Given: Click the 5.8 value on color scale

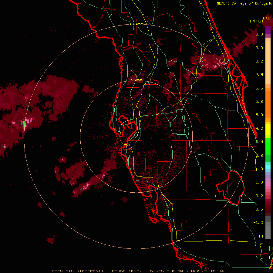Looking at the screenshot, I should [259, 102].
